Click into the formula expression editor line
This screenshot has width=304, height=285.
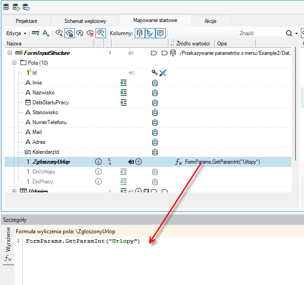click(163, 241)
